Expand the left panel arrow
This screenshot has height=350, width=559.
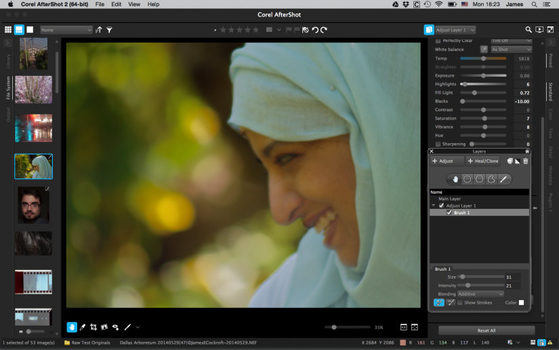pyautogui.click(x=7, y=43)
